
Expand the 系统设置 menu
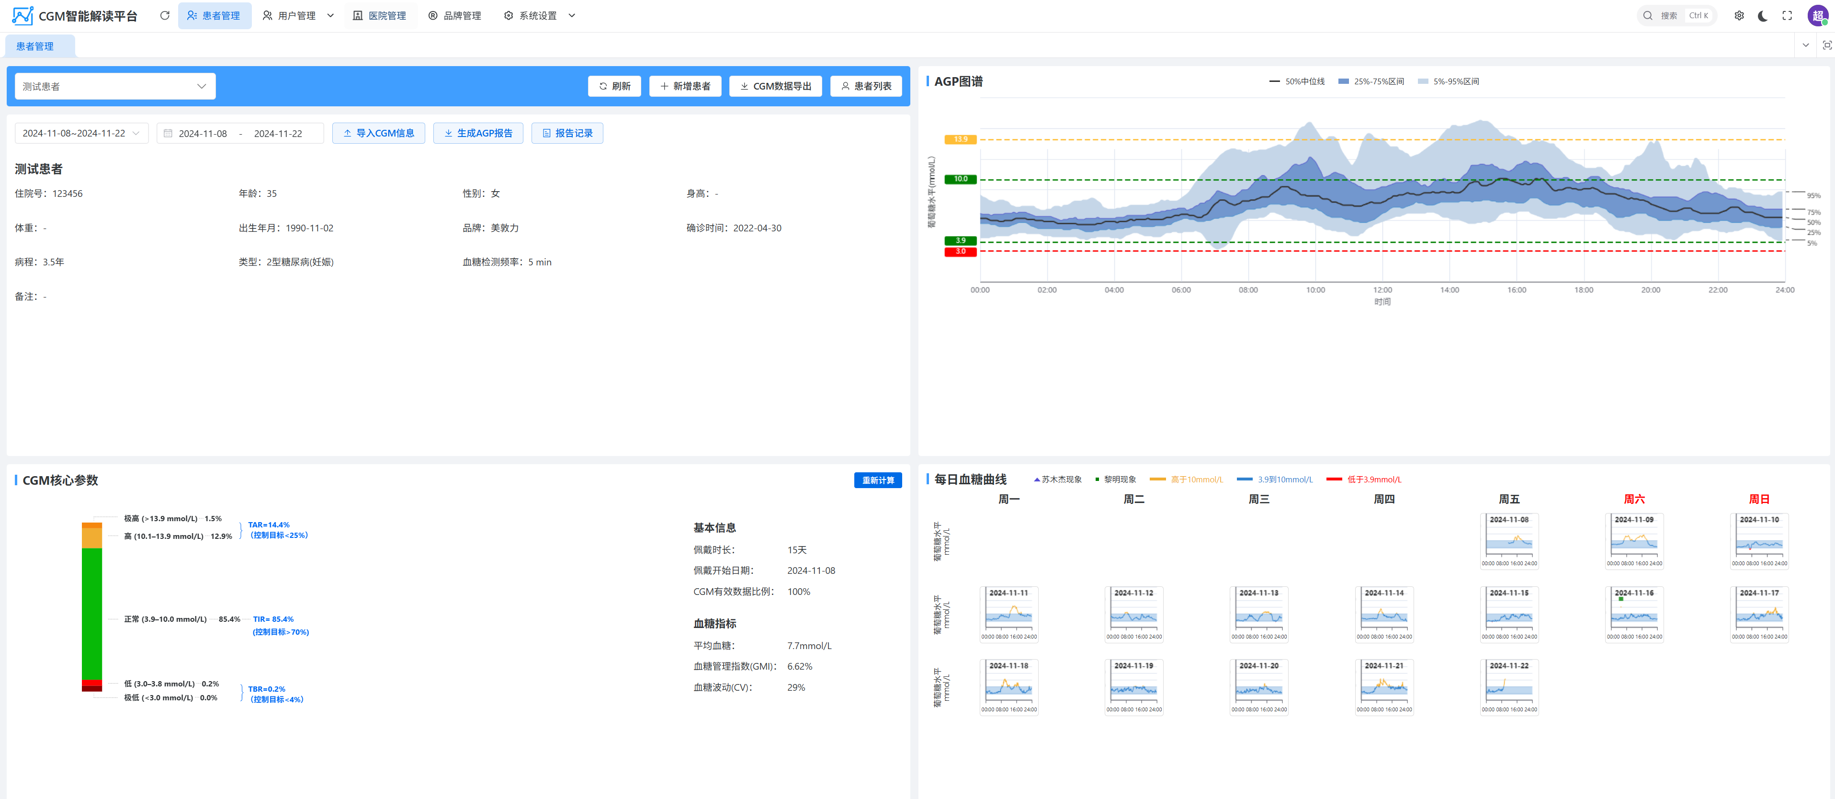click(x=539, y=15)
